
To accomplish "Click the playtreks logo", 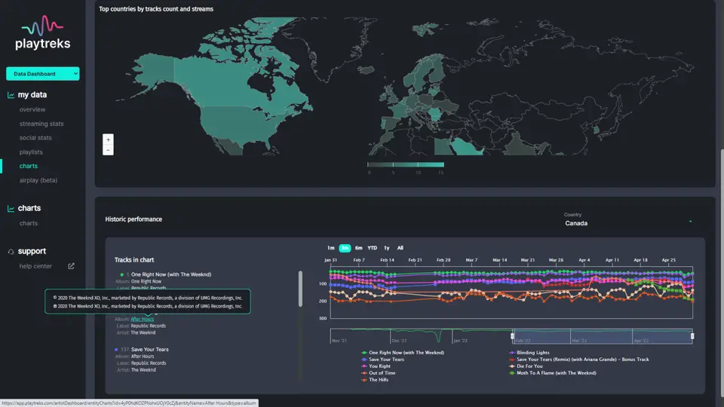I will (x=42, y=32).
